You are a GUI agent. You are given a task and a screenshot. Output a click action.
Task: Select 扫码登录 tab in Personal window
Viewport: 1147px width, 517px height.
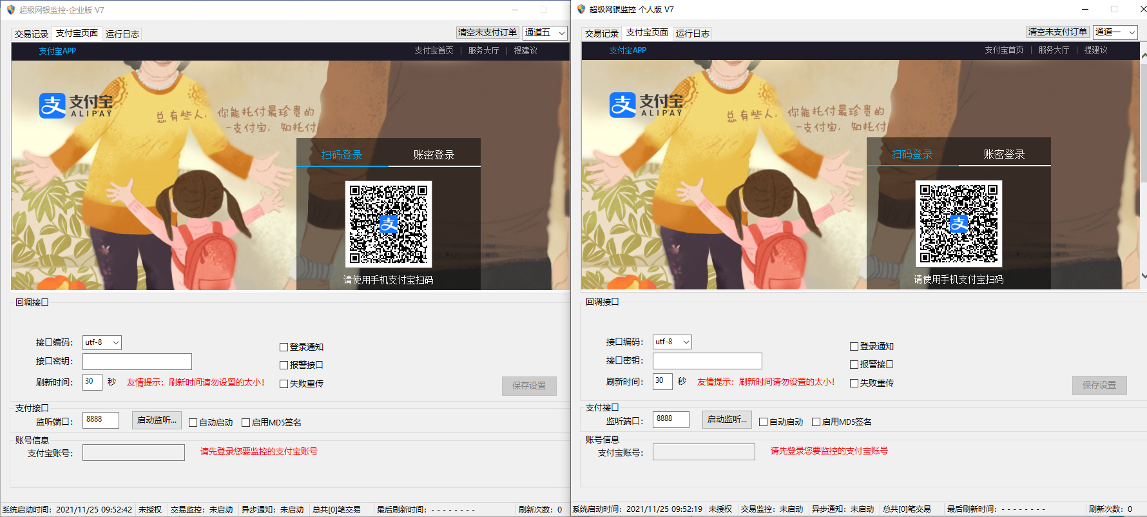[912, 154]
